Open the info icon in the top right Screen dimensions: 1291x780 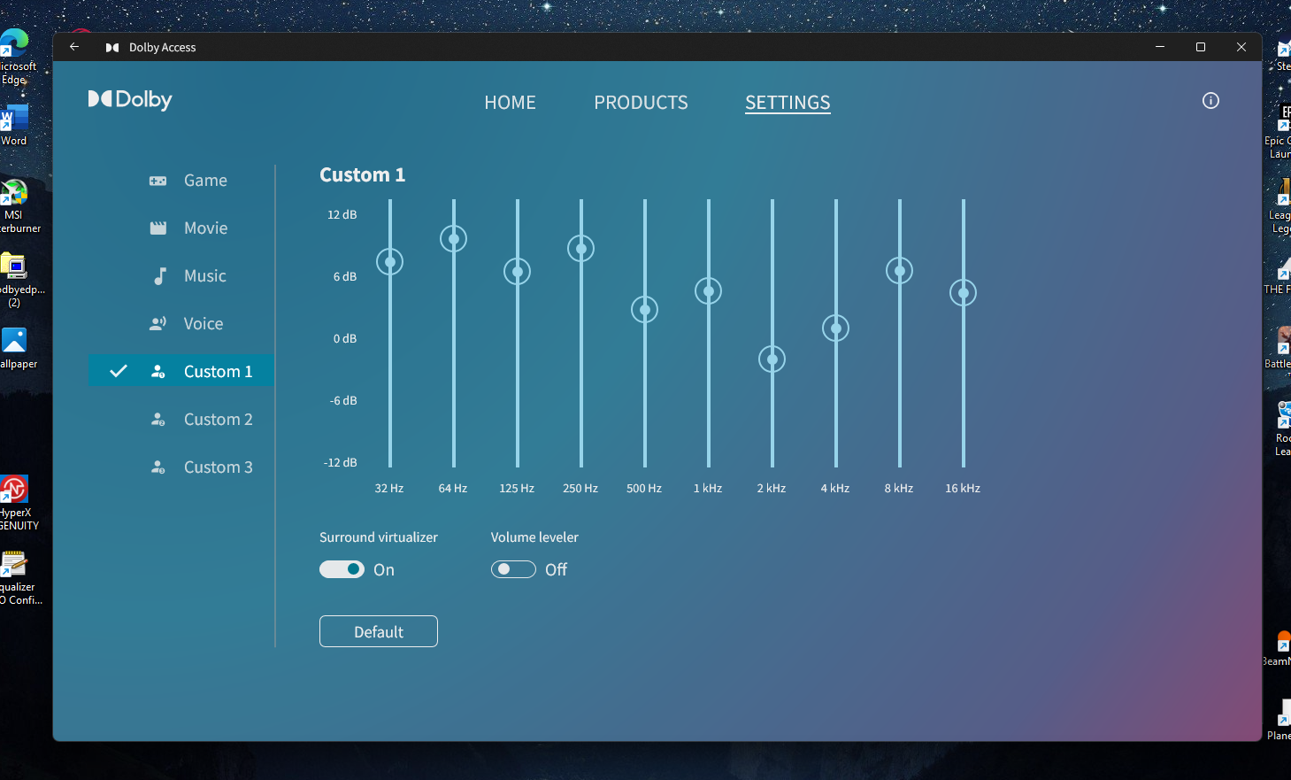(x=1210, y=101)
